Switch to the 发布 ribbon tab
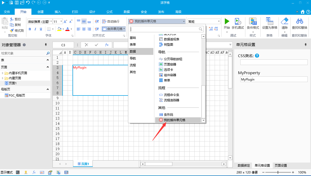 pyautogui.click(x=161, y=12)
